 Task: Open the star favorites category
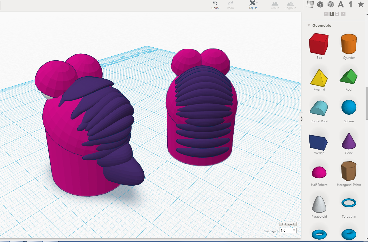click(x=361, y=4)
